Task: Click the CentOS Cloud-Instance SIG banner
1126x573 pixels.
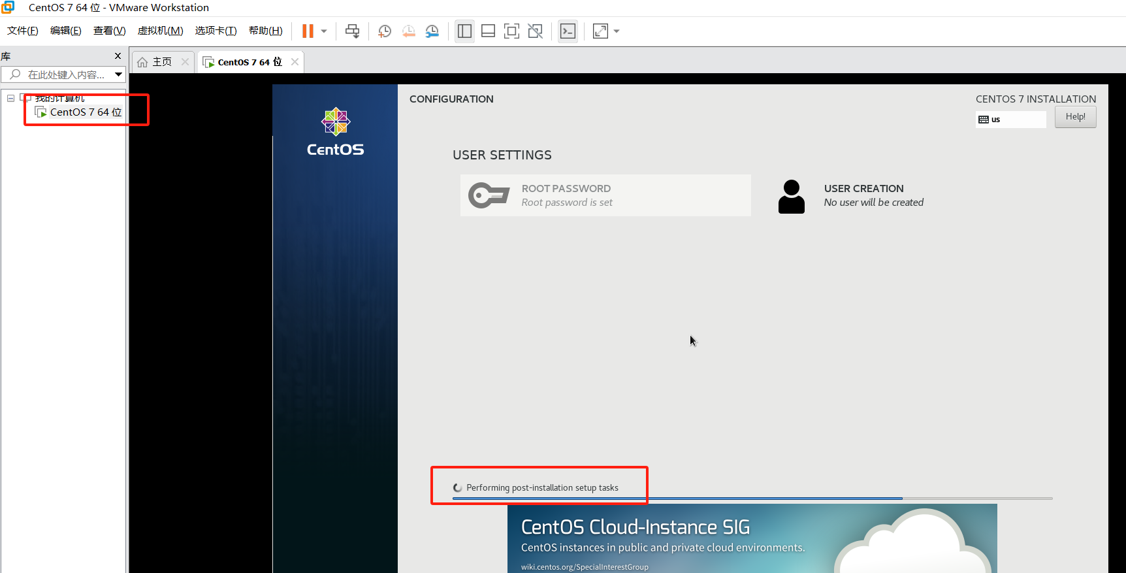Action: point(752,538)
